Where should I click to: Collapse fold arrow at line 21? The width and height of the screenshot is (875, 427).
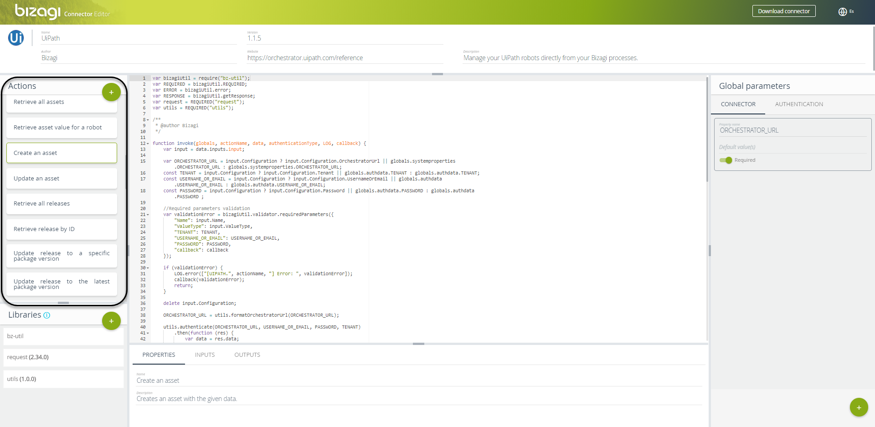148,215
